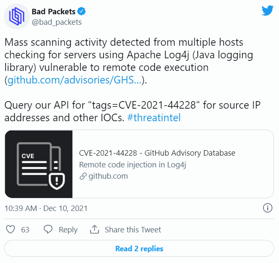Click the link chain icon beside github.com
Image resolution: width=279 pixels, height=263 pixels.
coord(83,176)
